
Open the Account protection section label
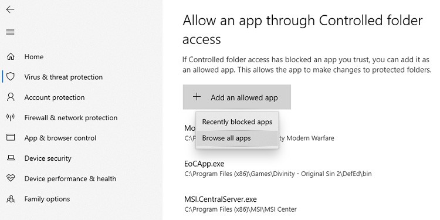[x=55, y=97]
